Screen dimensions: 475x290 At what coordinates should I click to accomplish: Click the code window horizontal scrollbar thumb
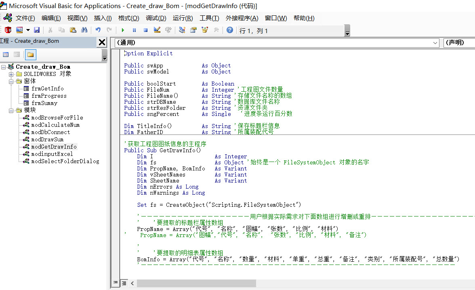196,283
